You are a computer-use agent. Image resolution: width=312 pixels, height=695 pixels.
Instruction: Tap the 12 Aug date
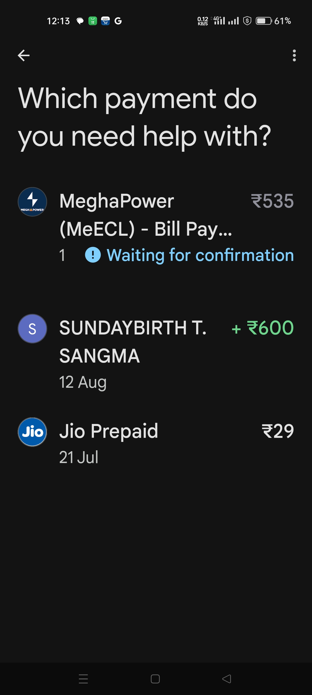(83, 382)
